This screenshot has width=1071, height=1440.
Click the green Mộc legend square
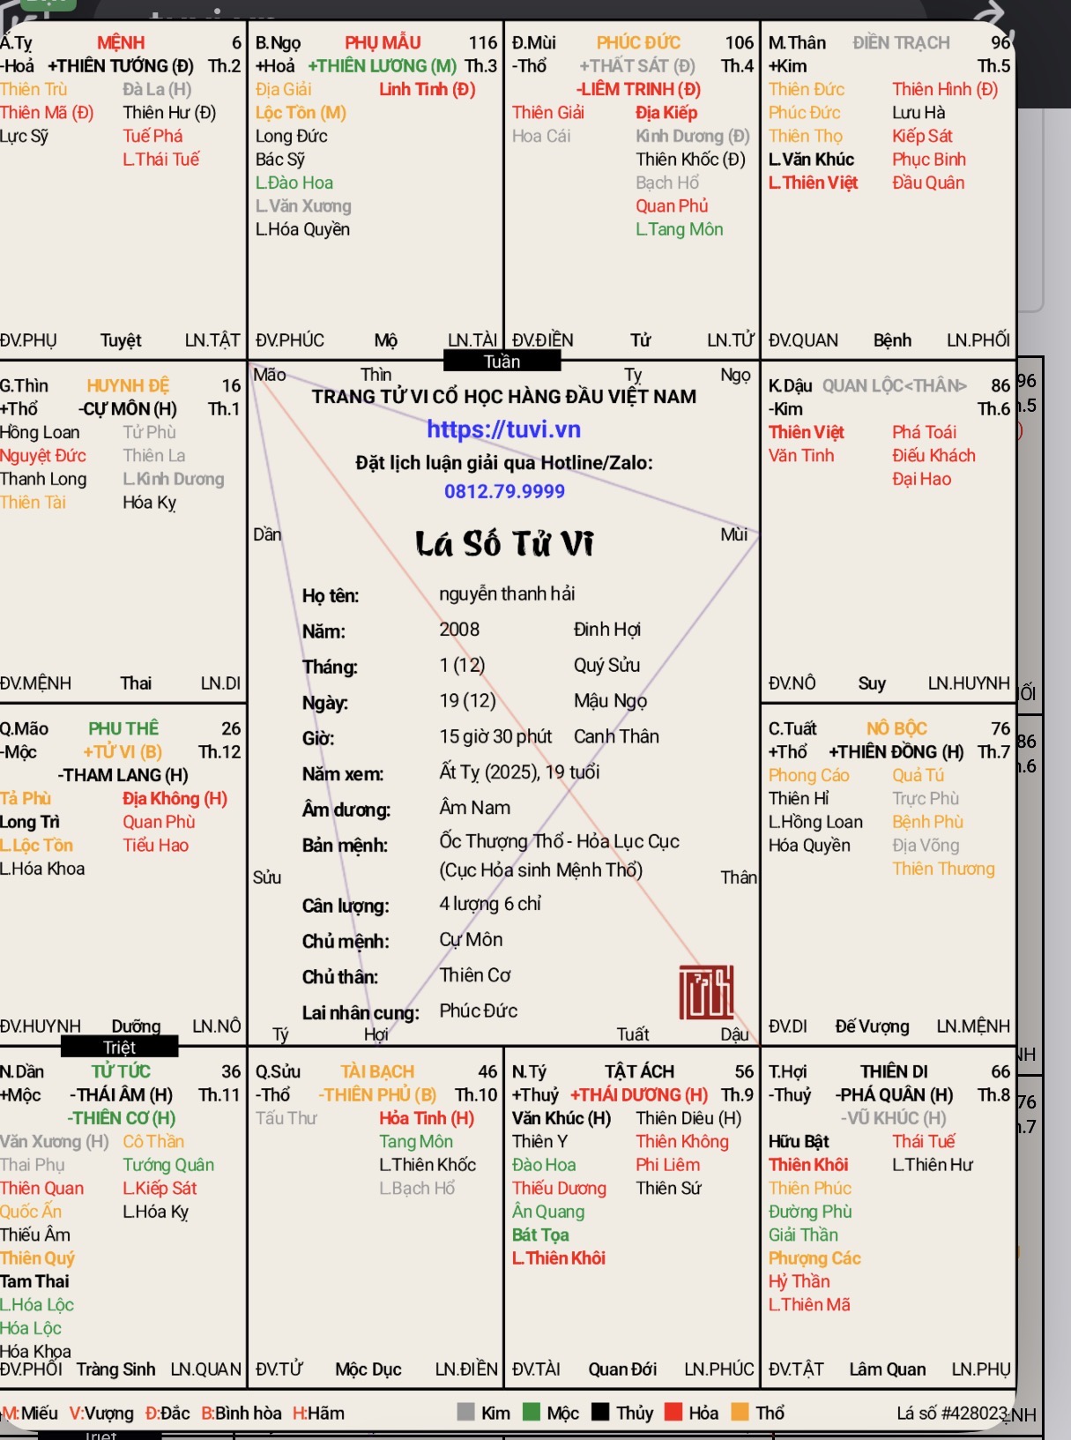532,1412
